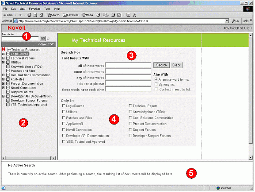
Task: Check the Utilities Only In checkbox
Action: point(64,112)
